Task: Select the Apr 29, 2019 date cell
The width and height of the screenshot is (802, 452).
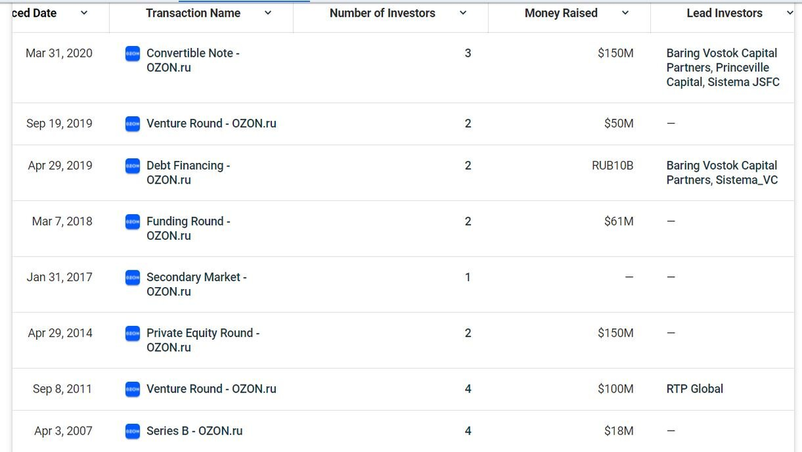Action: pyautogui.click(x=60, y=166)
